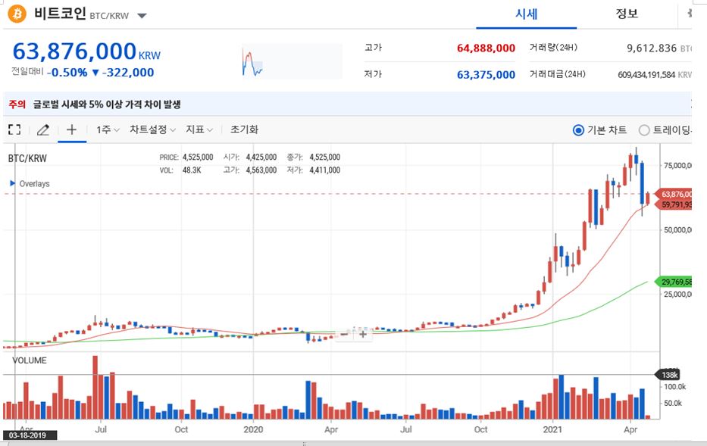Click the BTC/KRW chart title label

click(x=27, y=158)
